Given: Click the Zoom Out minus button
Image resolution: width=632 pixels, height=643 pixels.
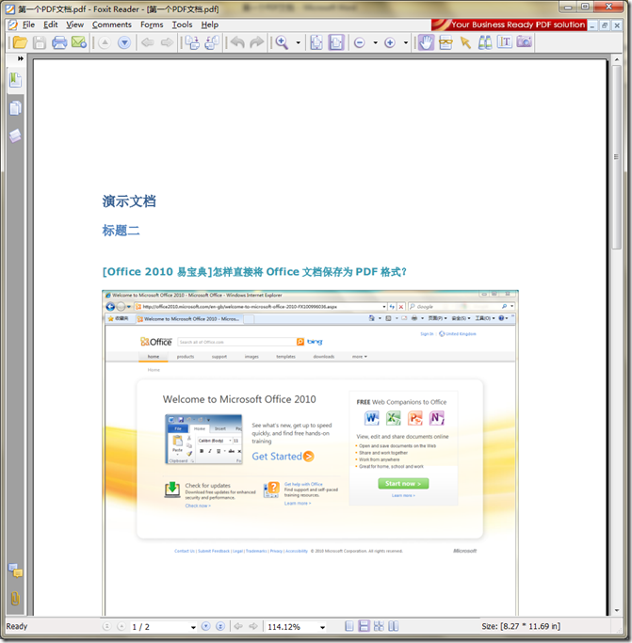Looking at the screenshot, I should click(x=359, y=42).
